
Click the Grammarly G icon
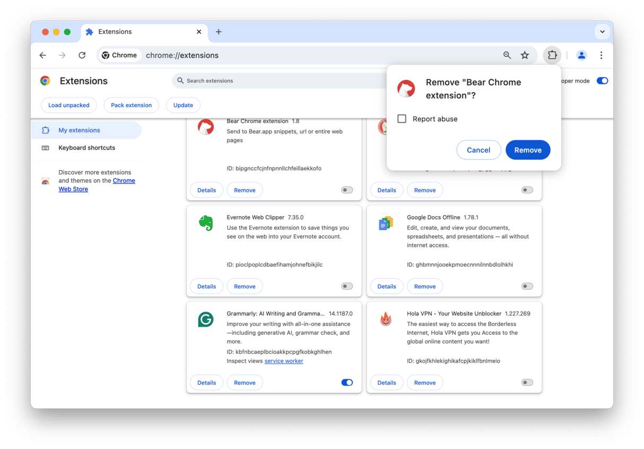[206, 319]
